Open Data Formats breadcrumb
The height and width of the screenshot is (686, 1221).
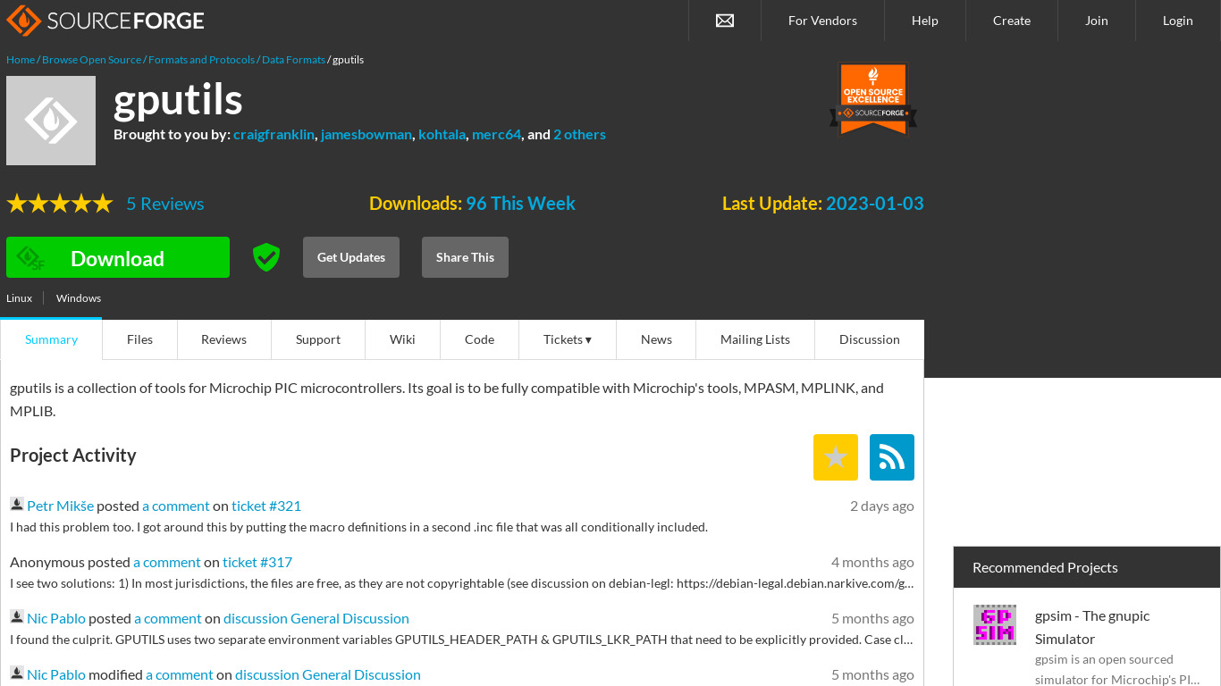(293, 60)
